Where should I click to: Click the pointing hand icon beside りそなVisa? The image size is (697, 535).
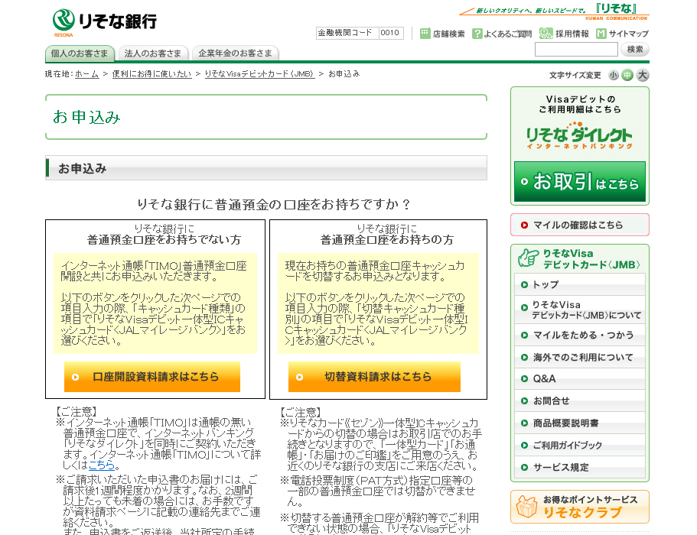[x=528, y=258]
